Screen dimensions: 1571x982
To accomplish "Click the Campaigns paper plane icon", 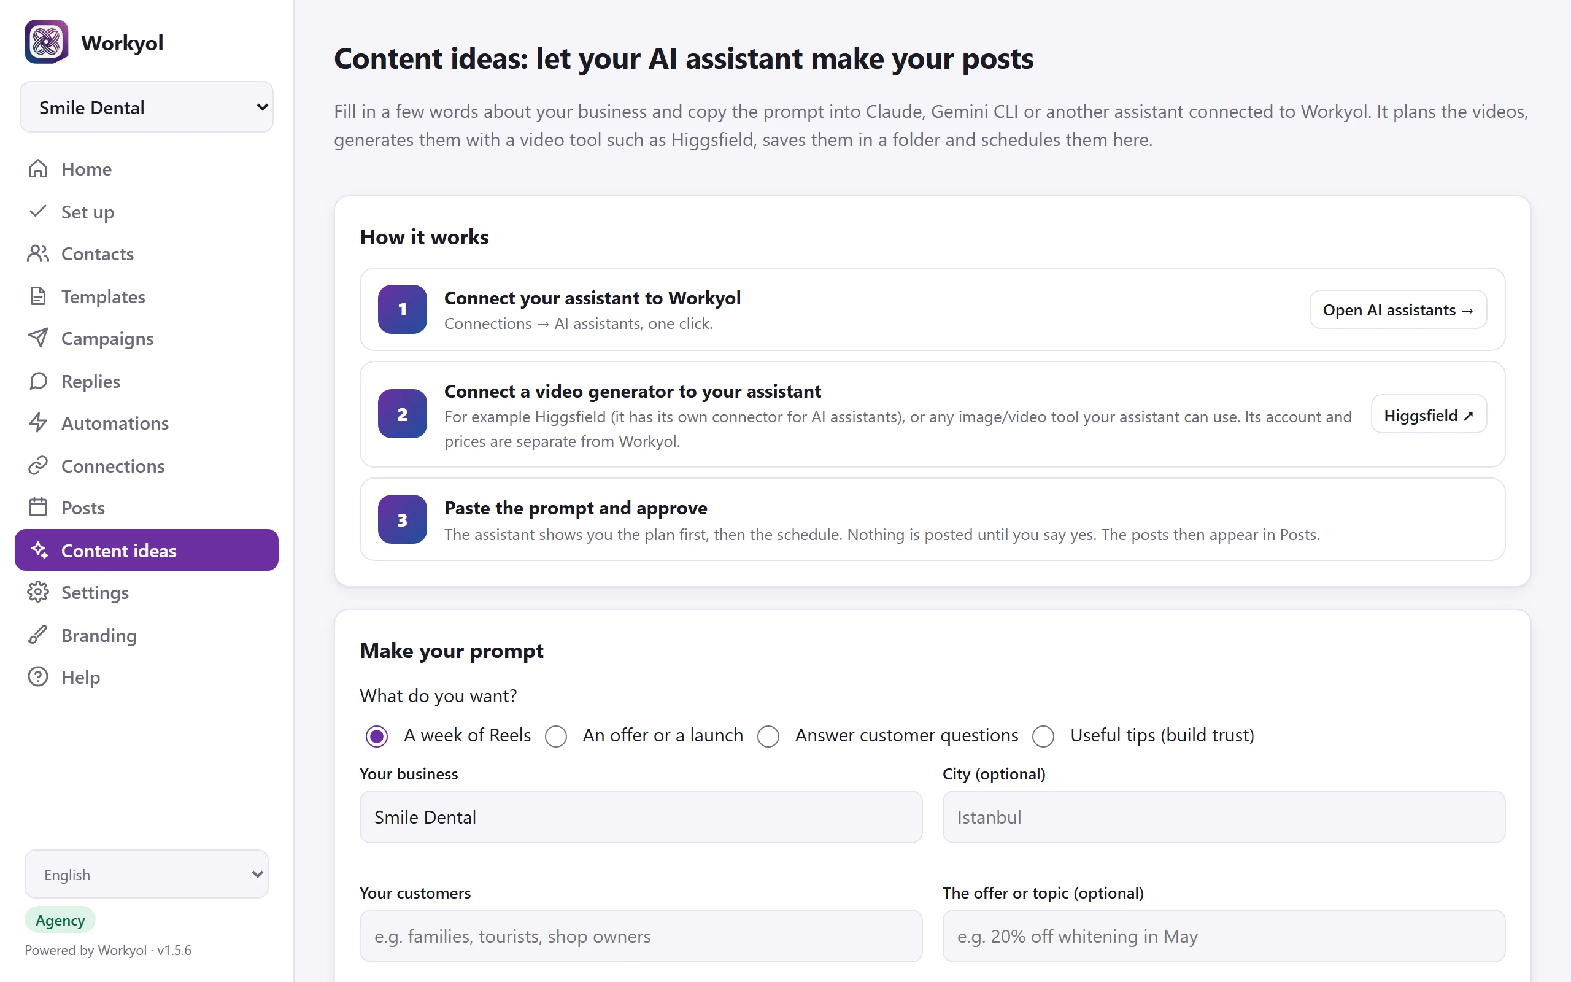I will click(38, 338).
